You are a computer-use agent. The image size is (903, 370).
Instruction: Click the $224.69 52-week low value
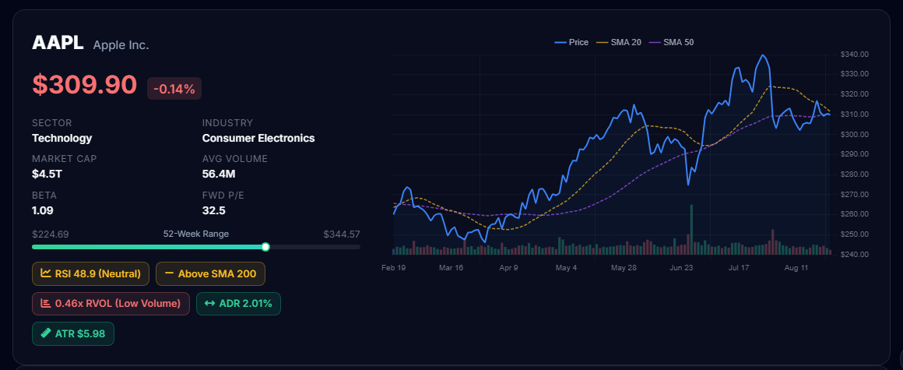(51, 234)
